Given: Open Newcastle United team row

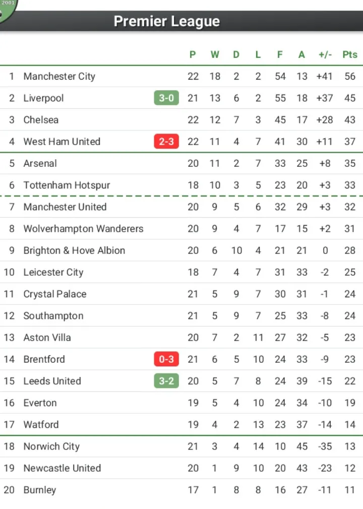Looking at the screenshot, I should pos(181,468).
